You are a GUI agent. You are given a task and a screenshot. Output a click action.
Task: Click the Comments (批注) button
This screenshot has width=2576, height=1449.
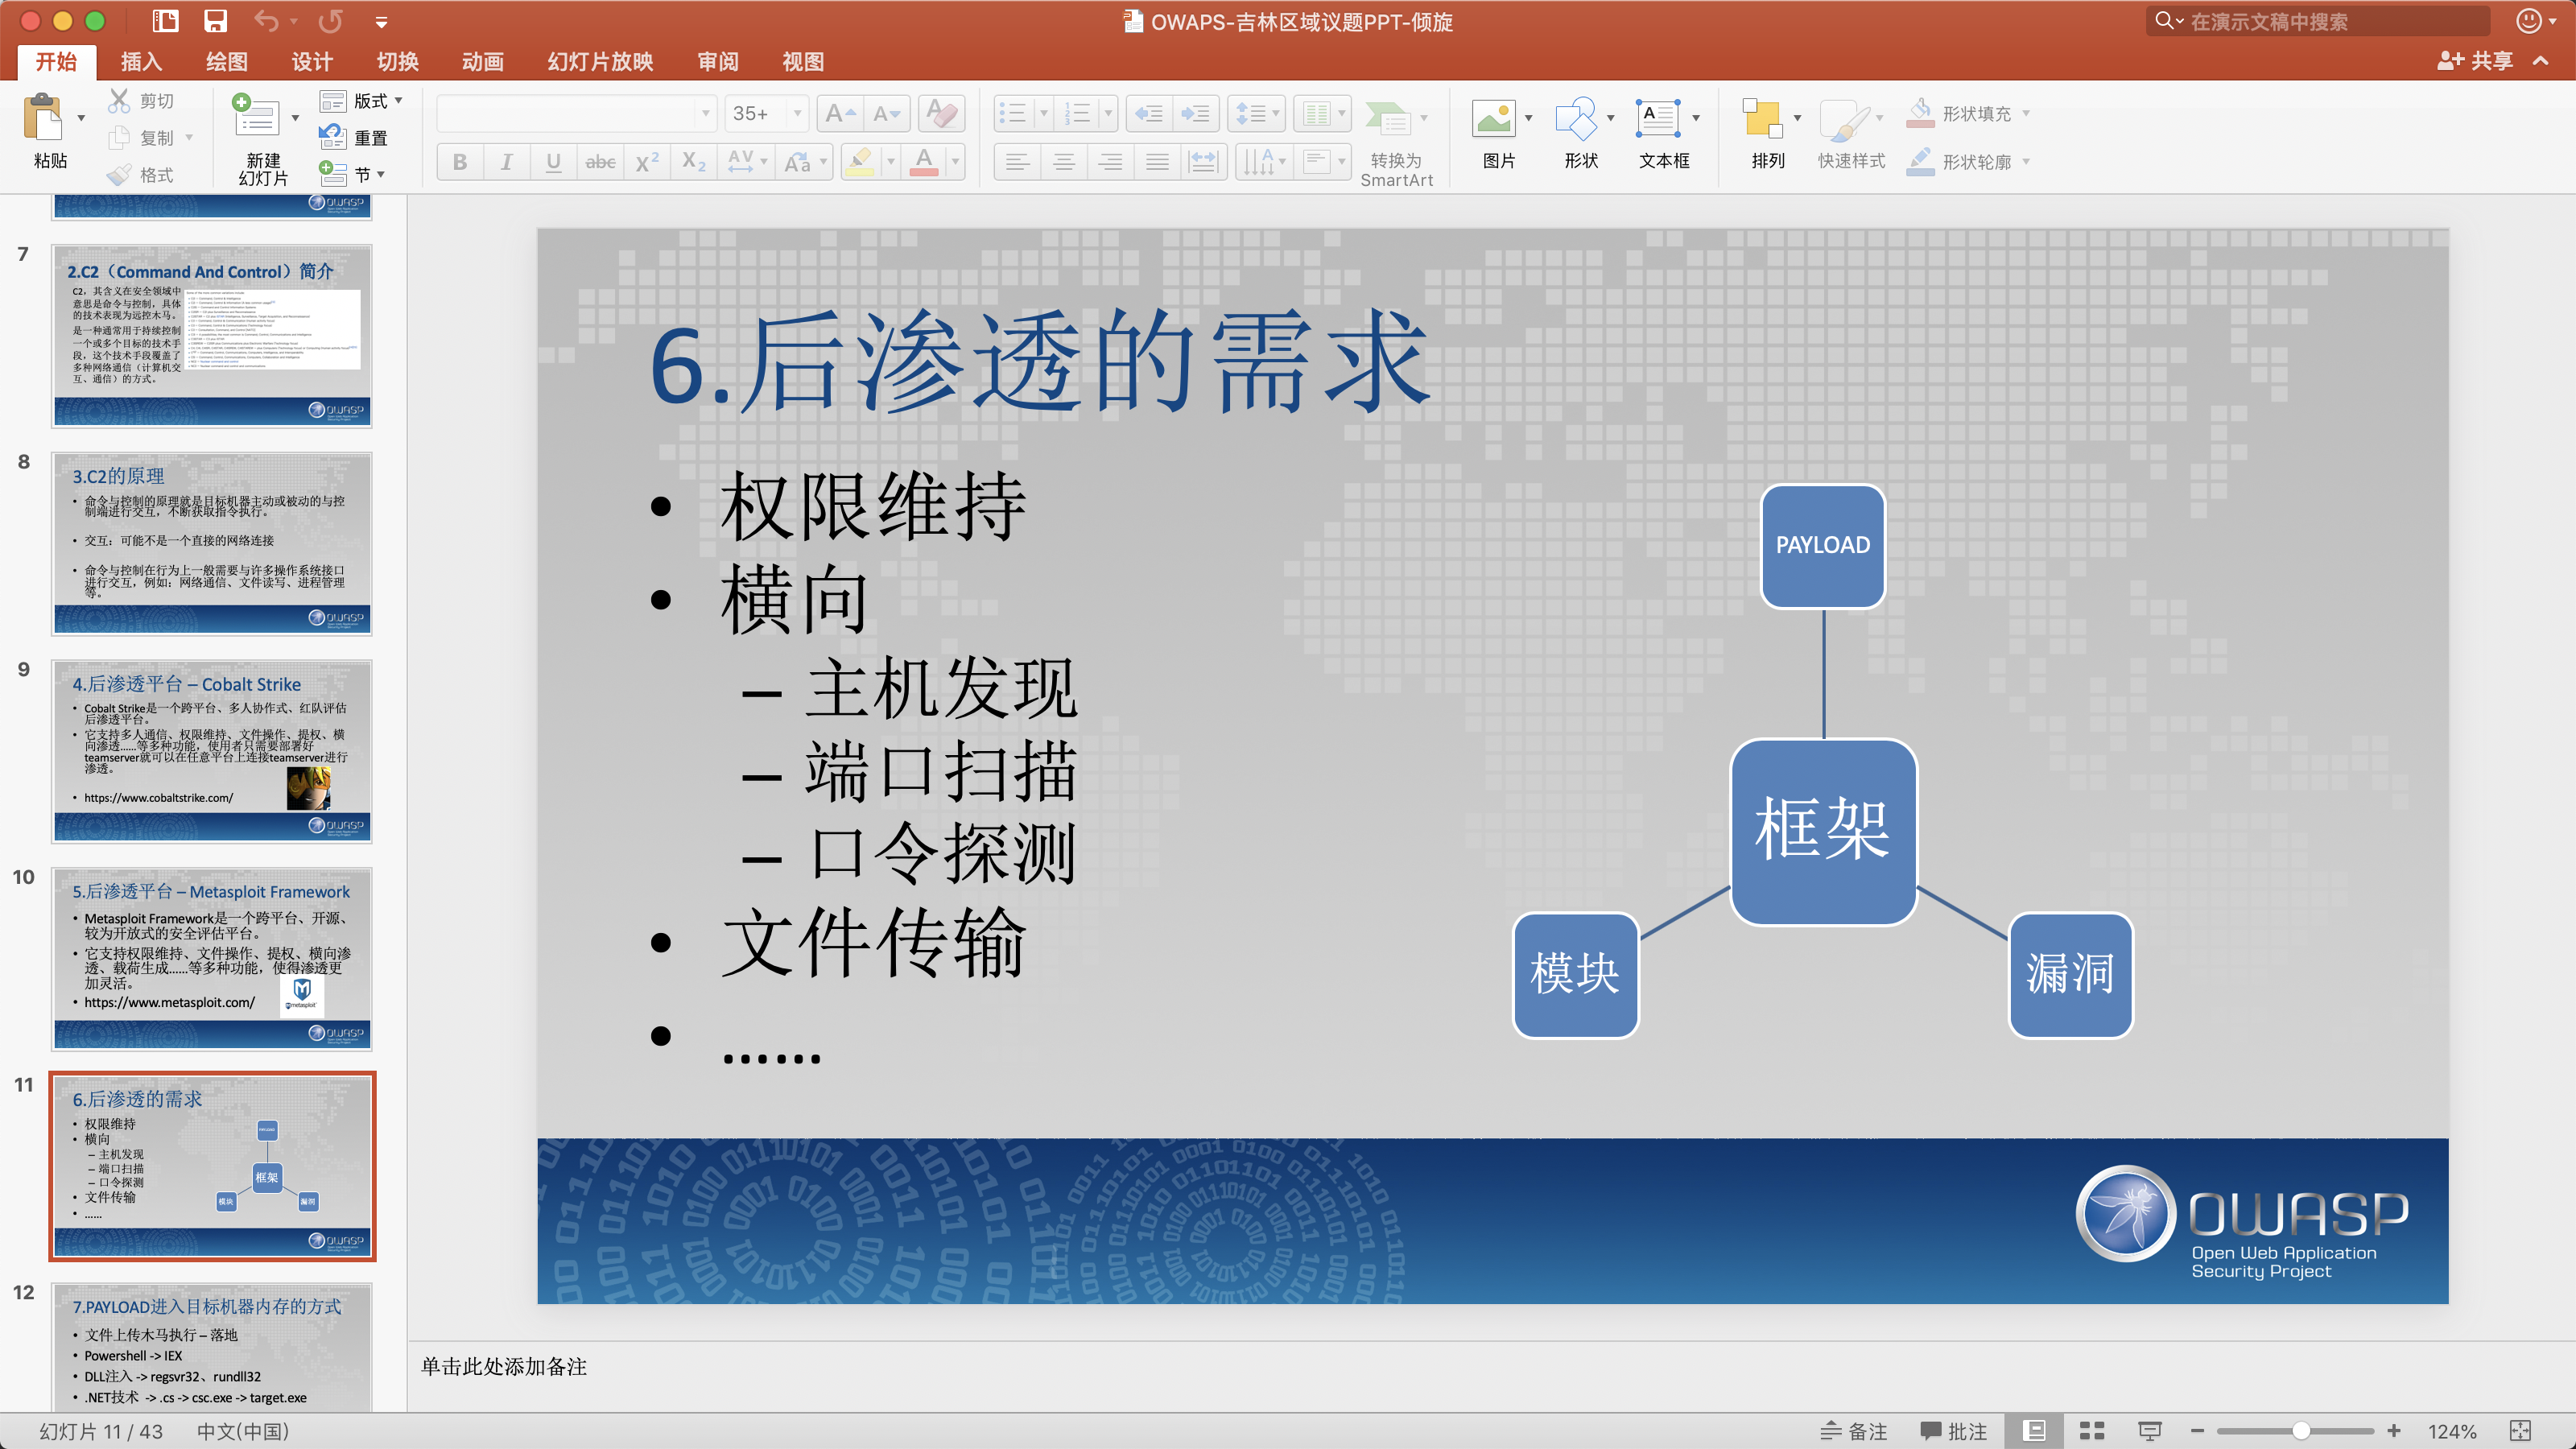tap(1953, 1431)
